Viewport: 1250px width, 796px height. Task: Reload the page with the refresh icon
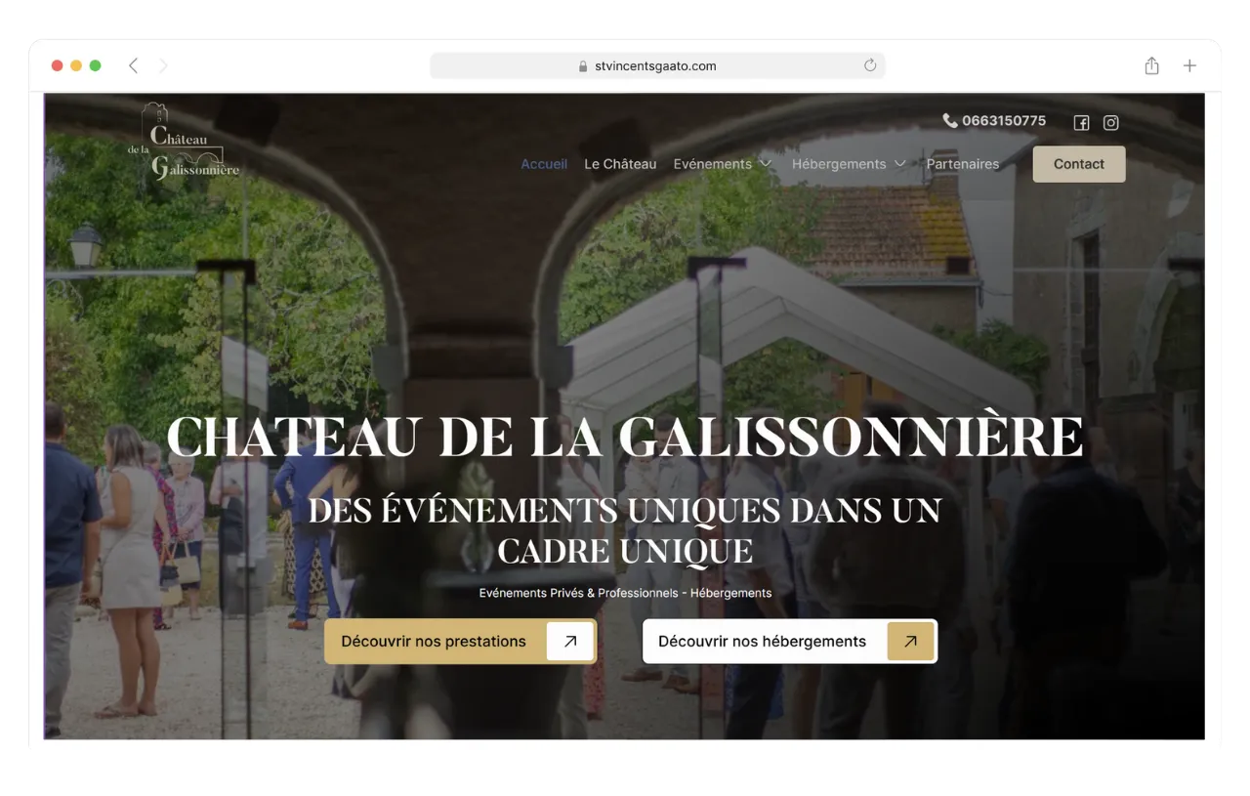870,65
